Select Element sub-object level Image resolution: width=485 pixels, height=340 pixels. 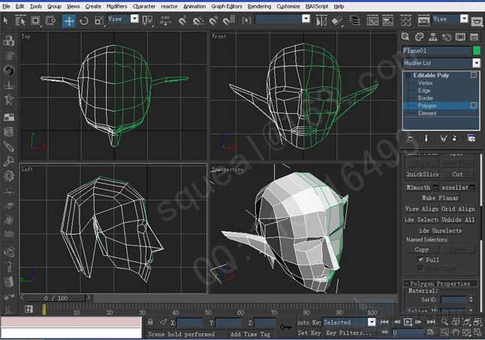(427, 113)
